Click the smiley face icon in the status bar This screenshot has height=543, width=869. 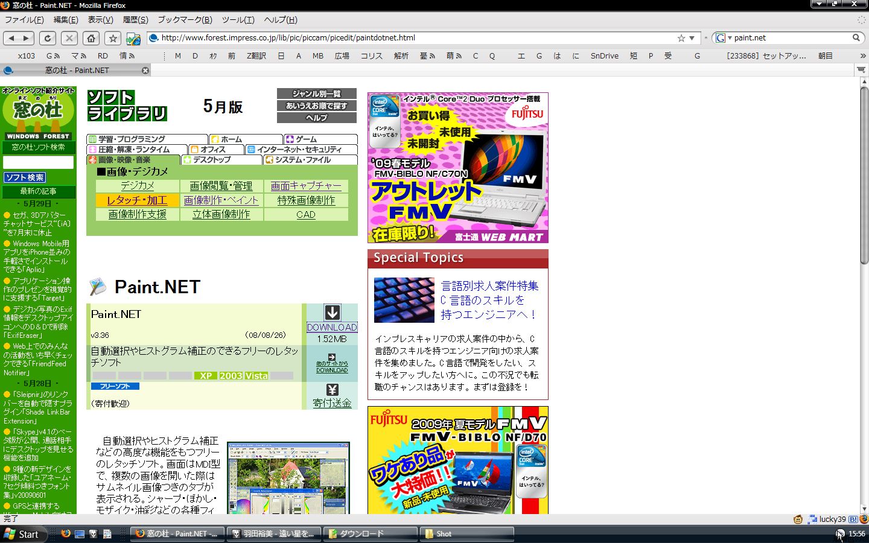(x=798, y=519)
